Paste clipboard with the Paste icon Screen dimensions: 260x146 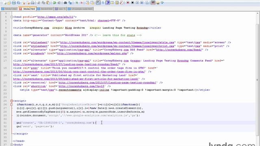coord(48,3)
